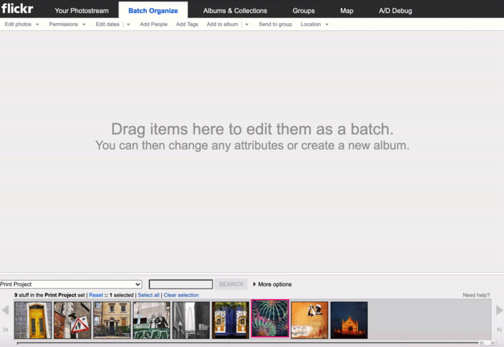This screenshot has height=347, width=504.
Task: Open the Permissions dropdown menu
Action: click(x=67, y=25)
